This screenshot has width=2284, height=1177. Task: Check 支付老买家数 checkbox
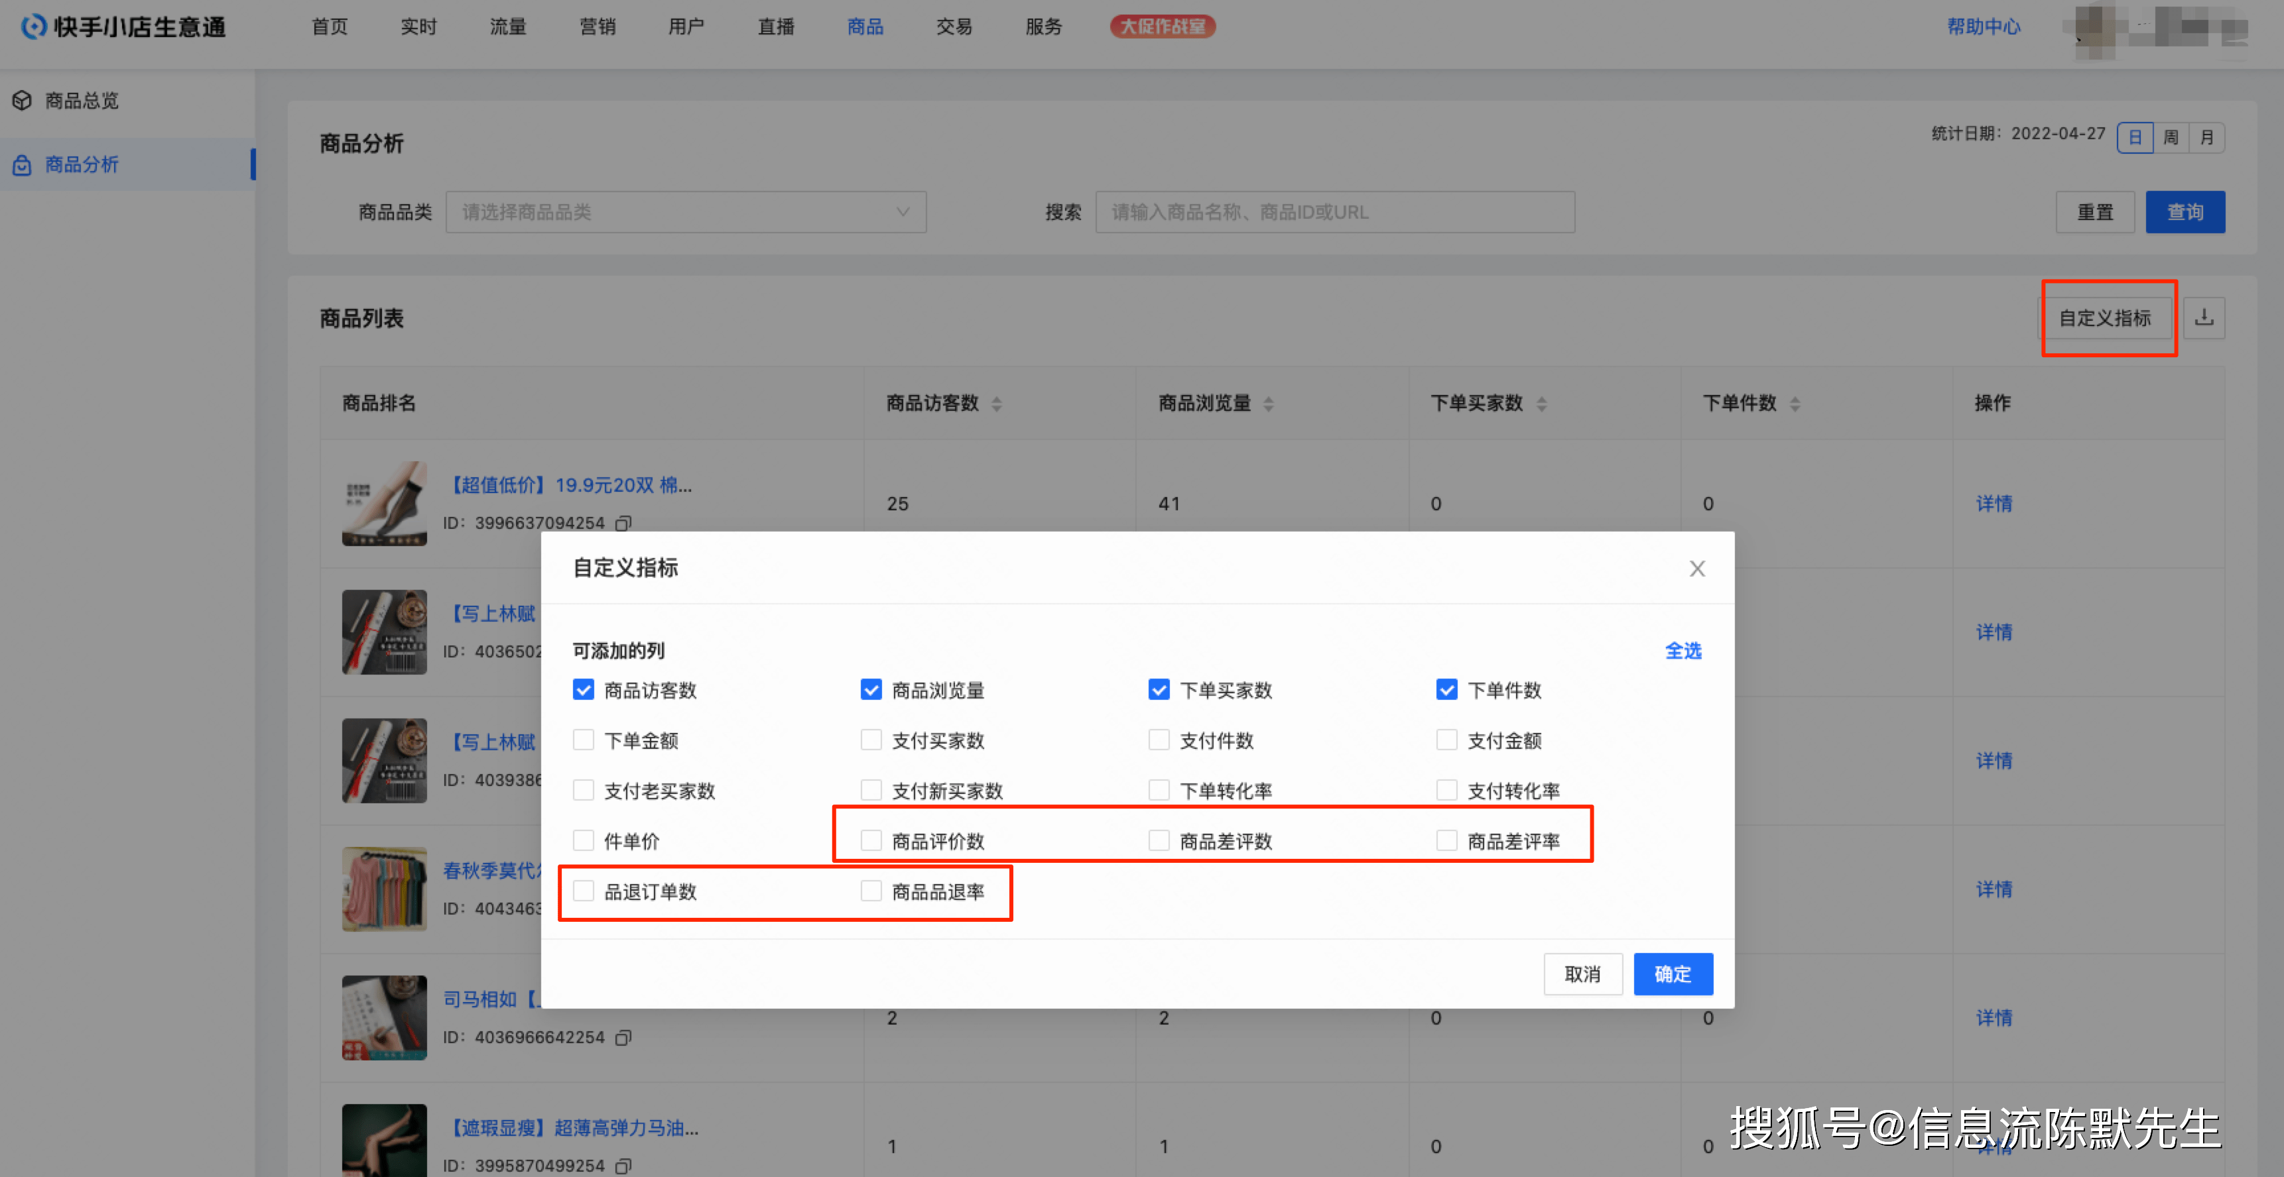click(x=584, y=791)
